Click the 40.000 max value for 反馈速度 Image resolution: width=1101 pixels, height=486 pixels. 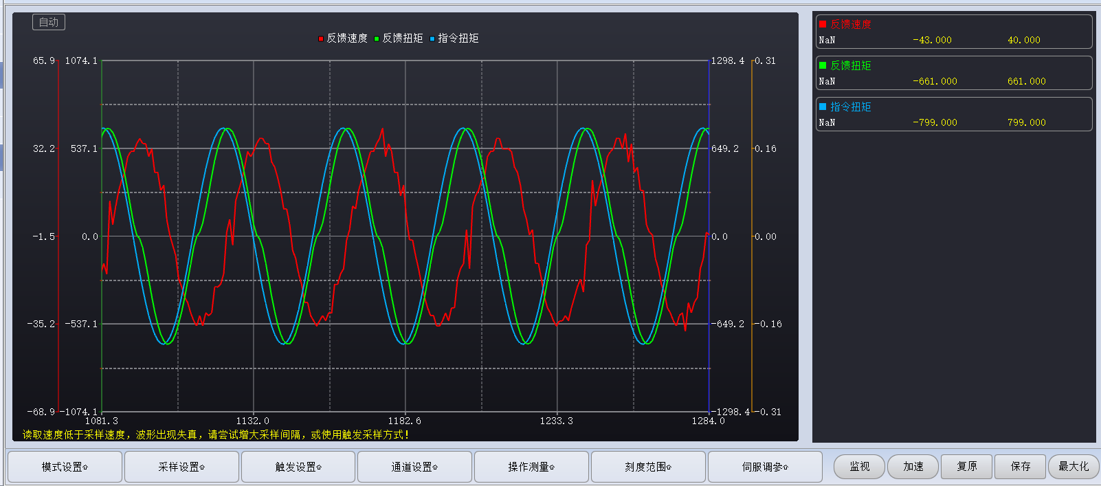click(x=1023, y=40)
